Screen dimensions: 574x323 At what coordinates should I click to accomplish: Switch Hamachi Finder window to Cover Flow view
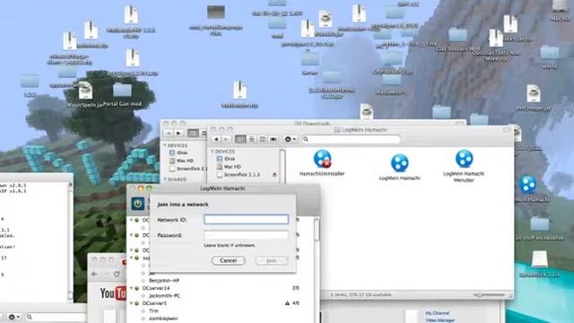click(x=274, y=139)
